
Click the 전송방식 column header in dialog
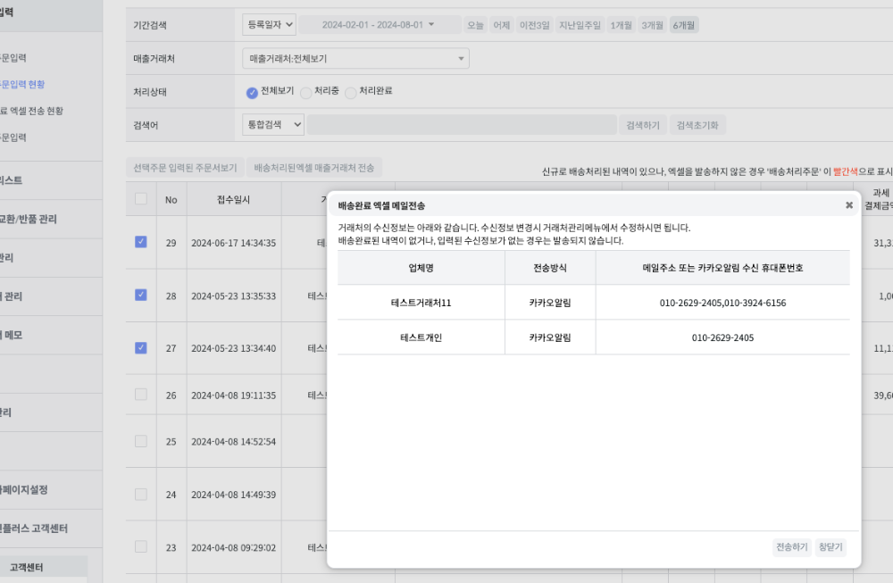pyautogui.click(x=549, y=268)
